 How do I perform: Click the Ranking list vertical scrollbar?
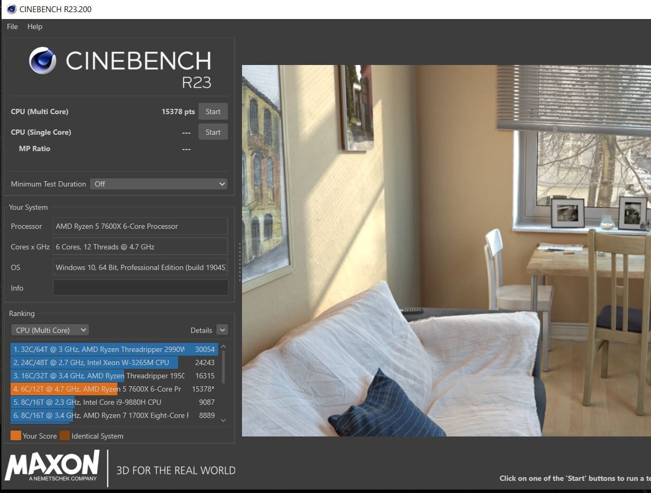[223, 383]
